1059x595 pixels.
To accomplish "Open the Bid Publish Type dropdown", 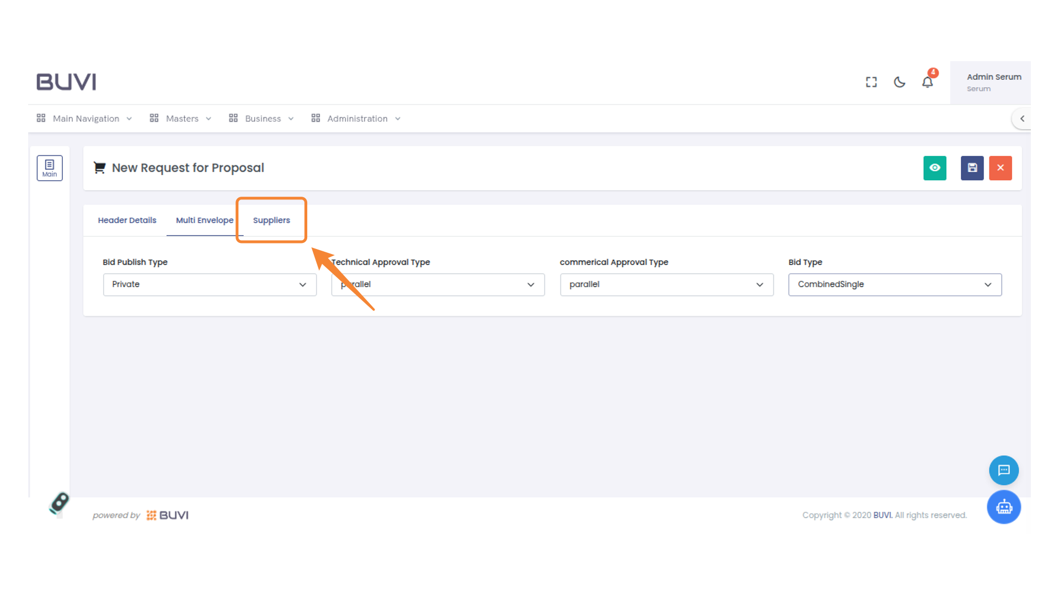I will [x=210, y=284].
